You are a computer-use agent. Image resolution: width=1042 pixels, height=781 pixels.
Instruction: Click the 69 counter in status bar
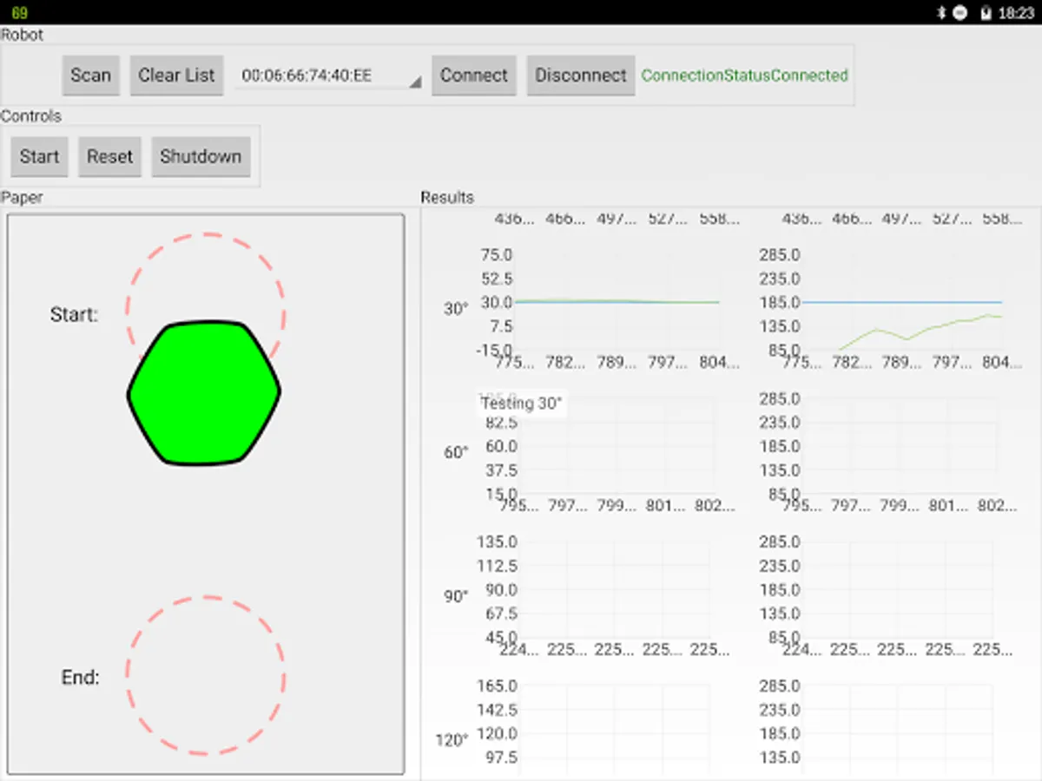click(19, 13)
